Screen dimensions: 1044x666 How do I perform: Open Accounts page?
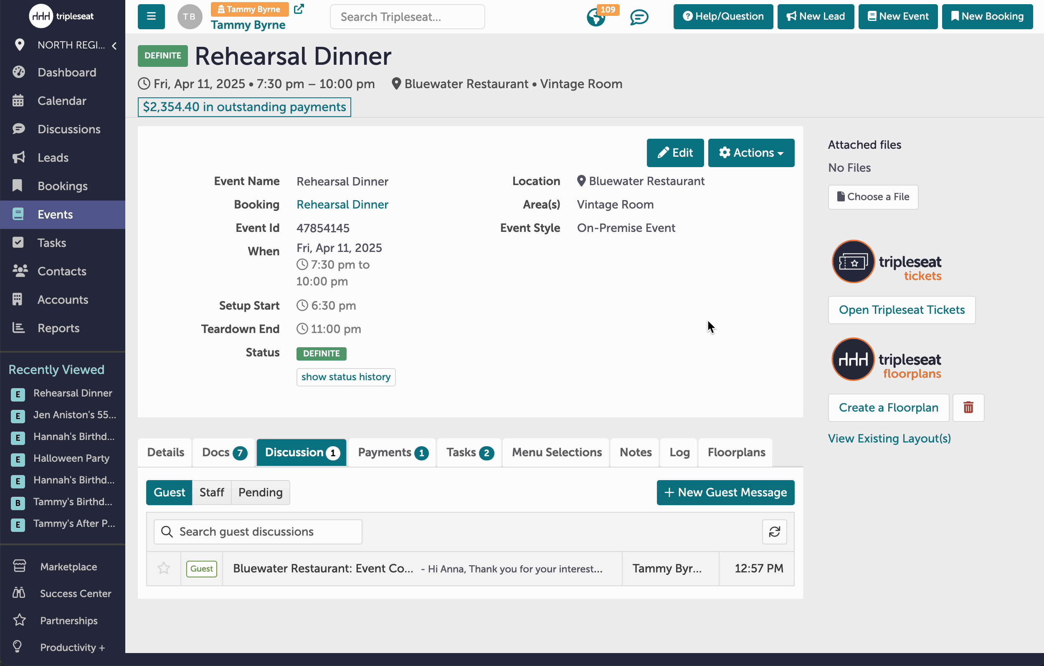(63, 300)
